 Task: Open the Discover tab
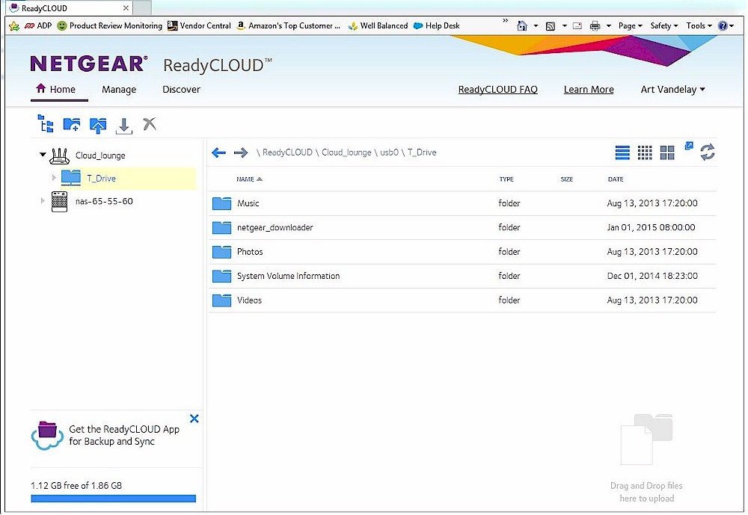tap(181, 90)
